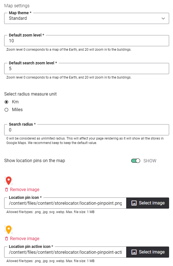Click picture icon in active icon Select image
The height and width of the screenshot is (266, 173).
pyautogui.click(x=134, y=252)
